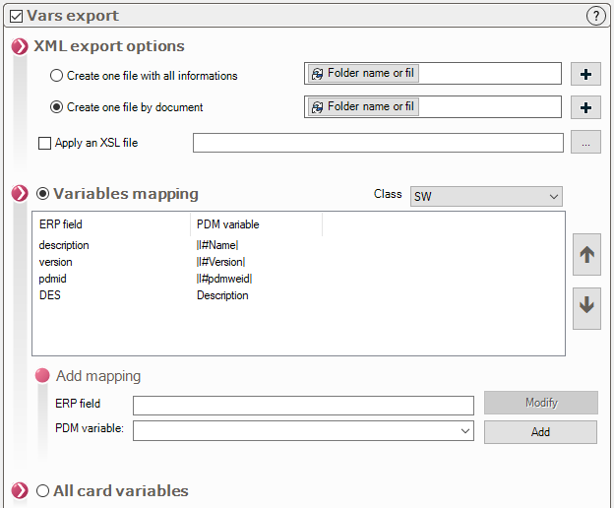
Task: Expand the All card variables section arrow
Action: [20, 491]
